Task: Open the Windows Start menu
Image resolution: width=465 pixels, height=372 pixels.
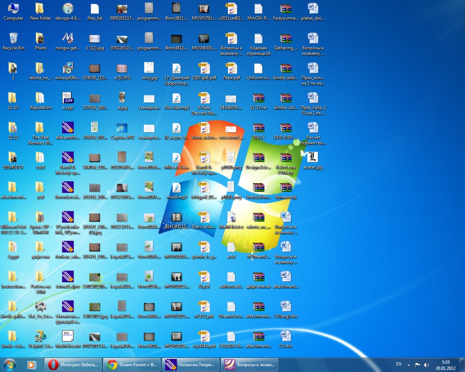Action: pos(10,365)
